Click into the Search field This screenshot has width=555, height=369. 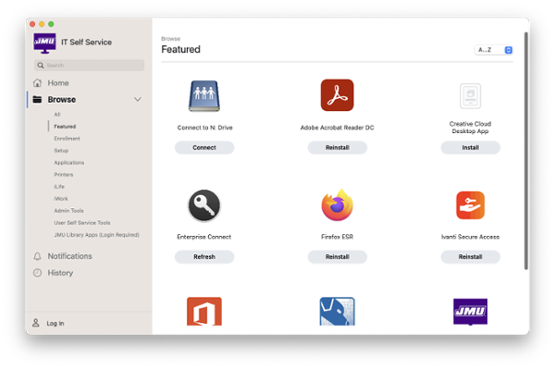pos(89,66)
